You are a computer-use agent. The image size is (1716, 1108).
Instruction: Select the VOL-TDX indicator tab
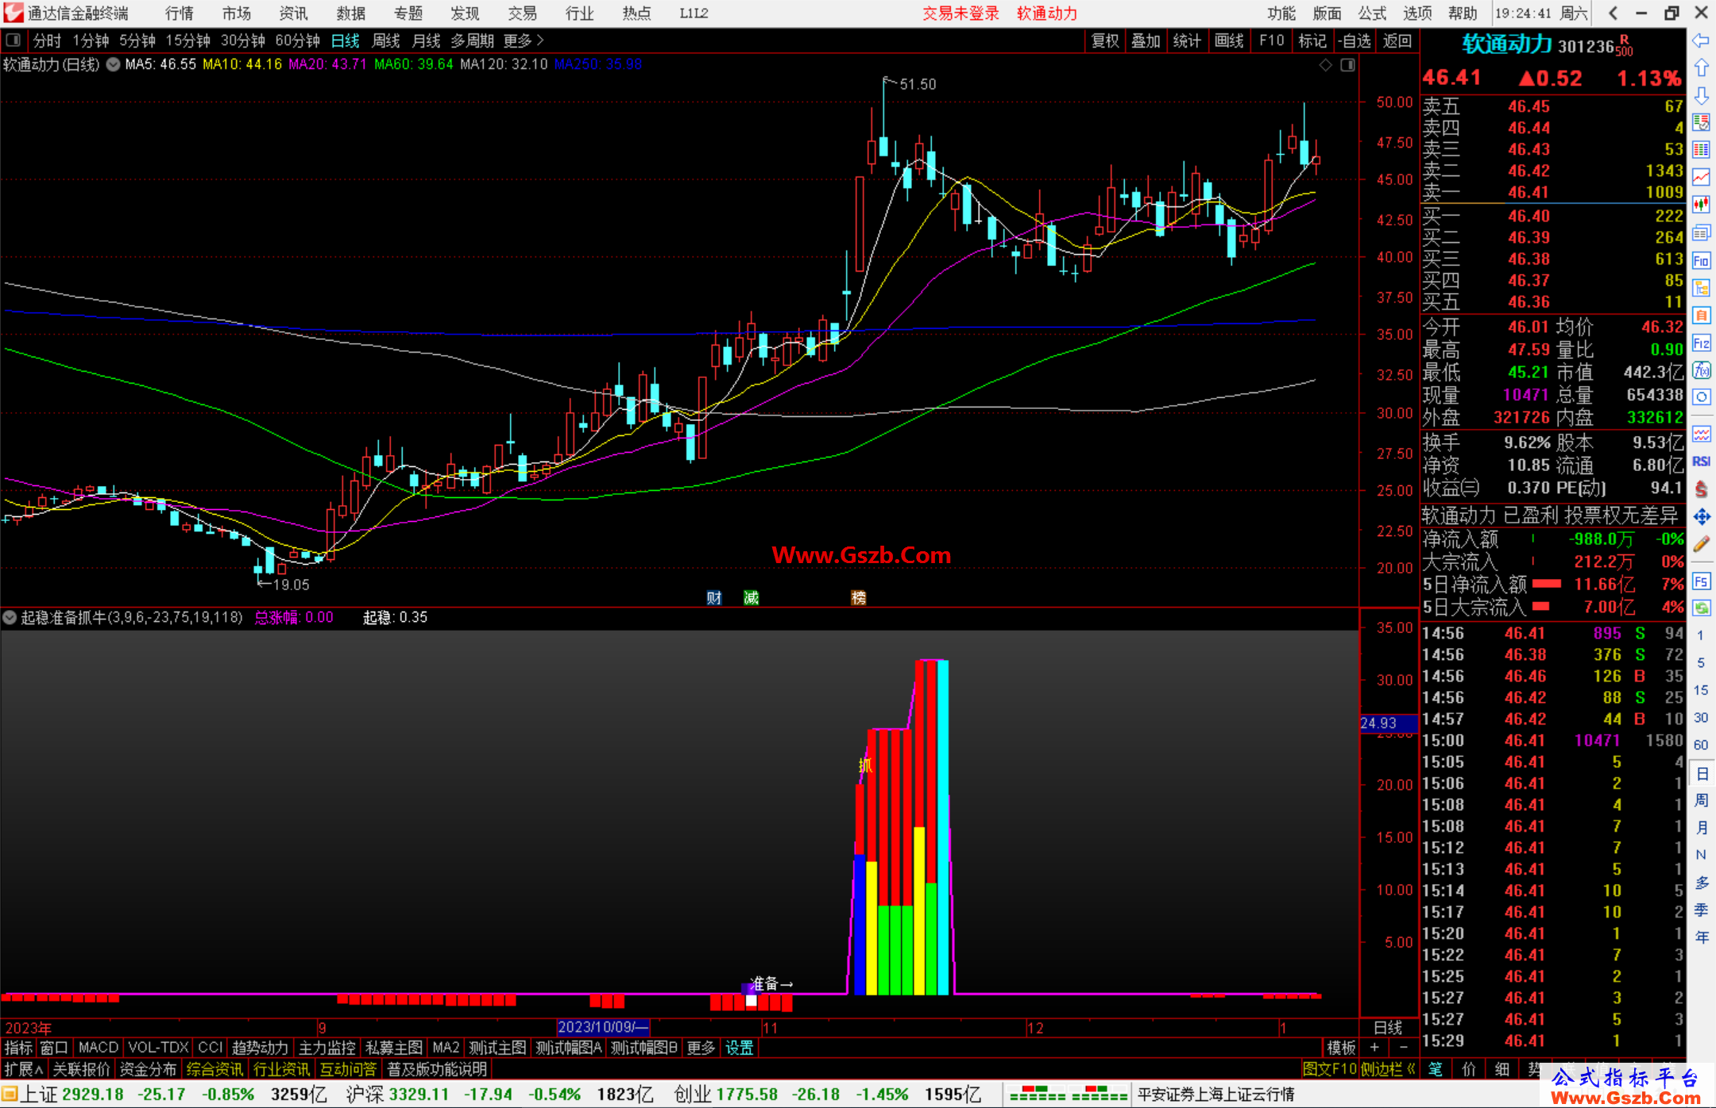158,1048
